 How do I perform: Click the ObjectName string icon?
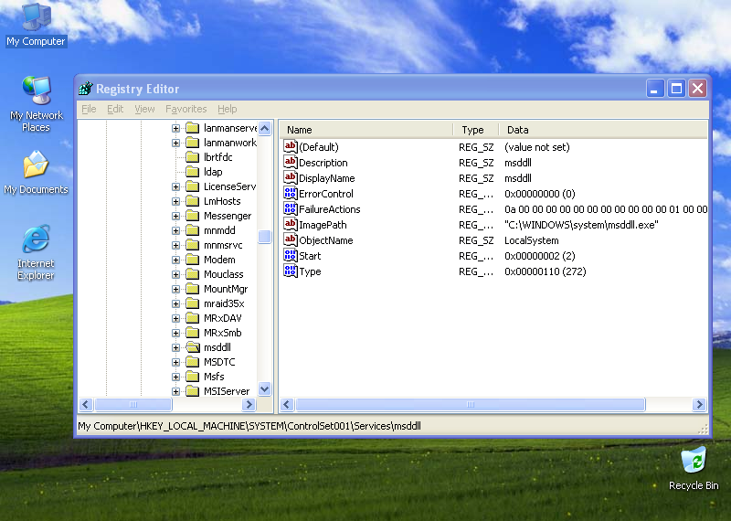(x=290, y=240)
